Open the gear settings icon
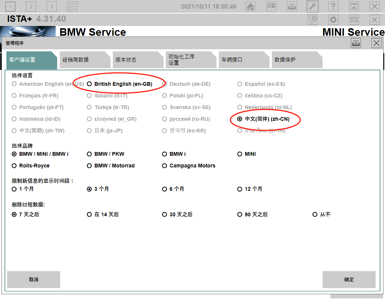The image size is (385, 301). tap(333, 20)
